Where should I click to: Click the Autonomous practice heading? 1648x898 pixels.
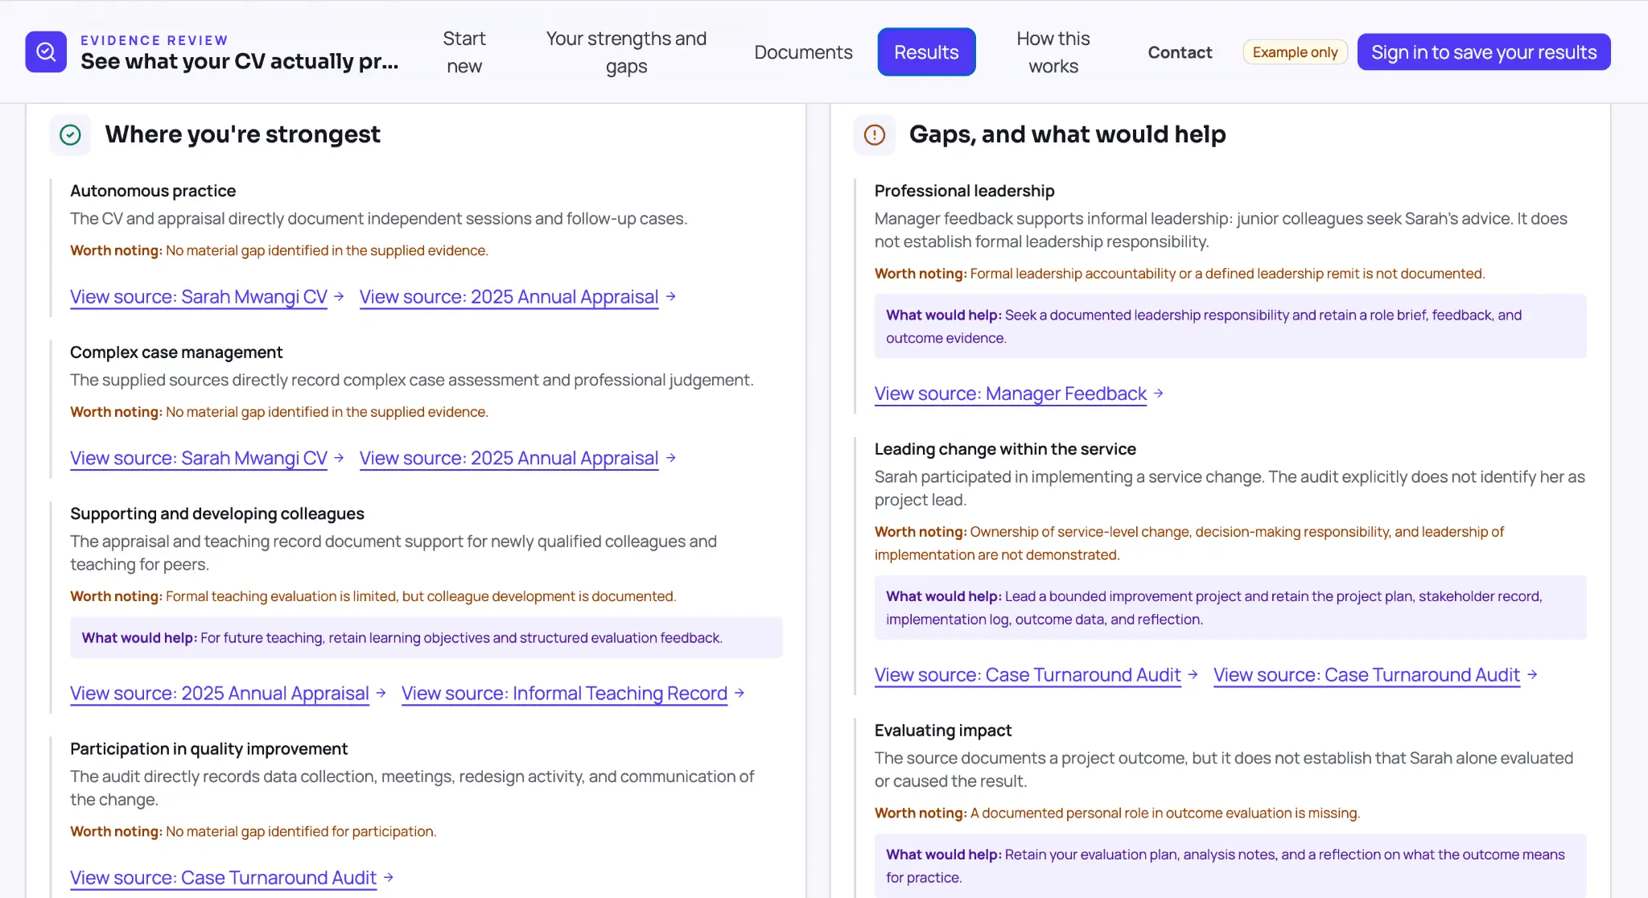point(153,191)
